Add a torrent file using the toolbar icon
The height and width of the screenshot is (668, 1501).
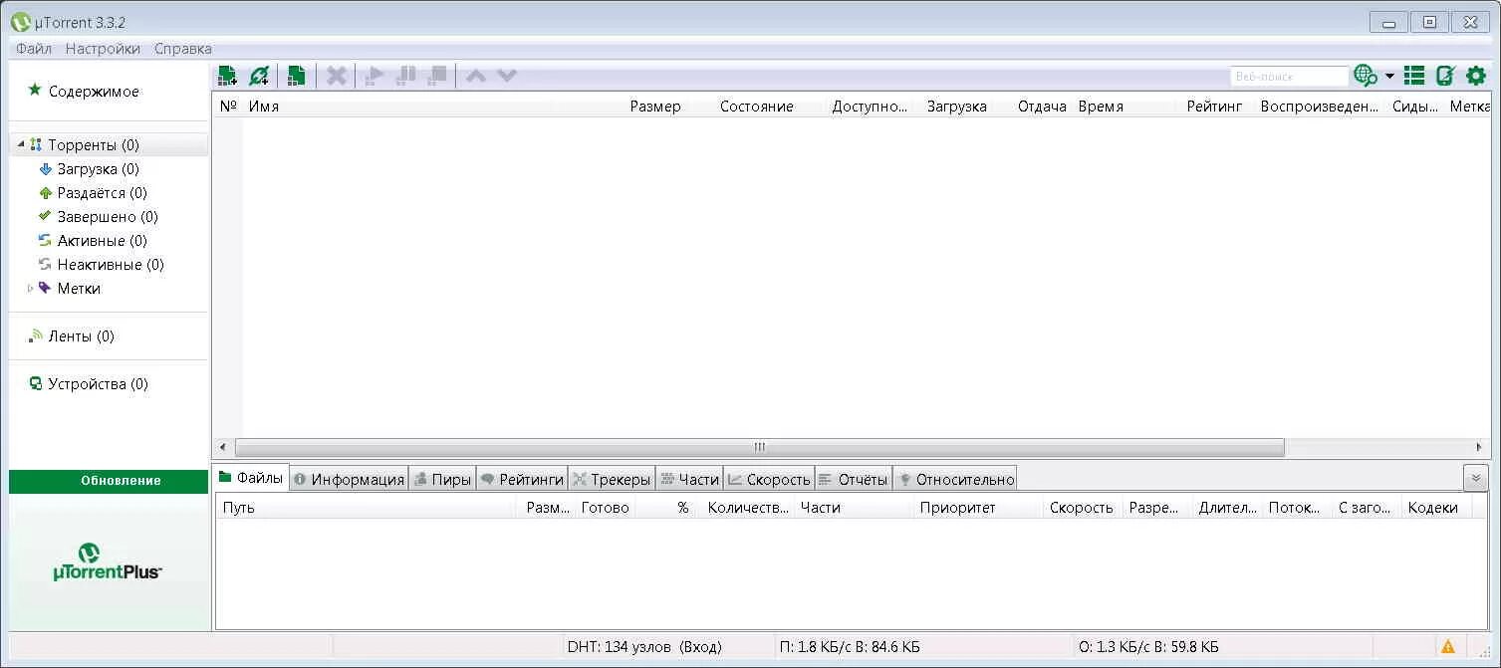(x=226, y=75)
